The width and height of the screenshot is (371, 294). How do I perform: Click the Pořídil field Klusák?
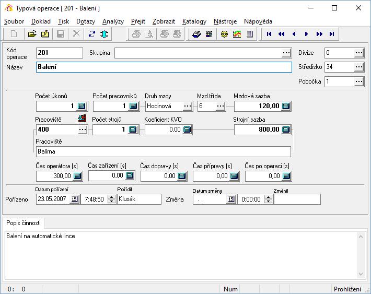(139, 199)
